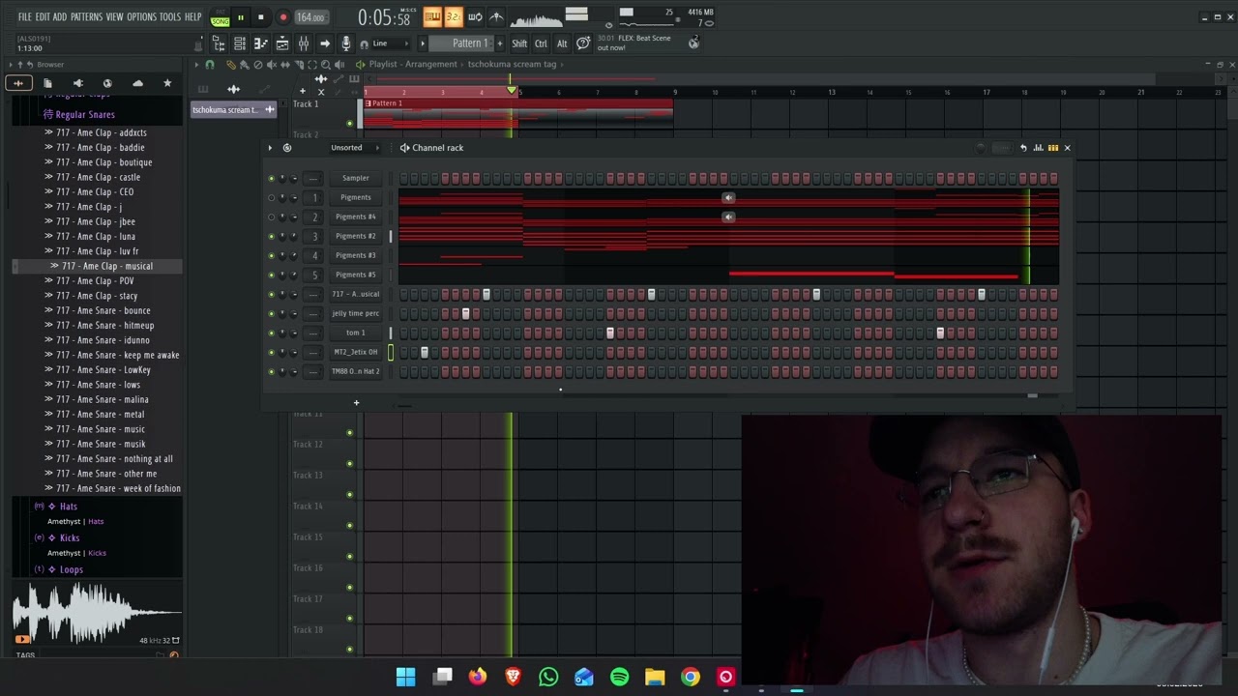Select the Paint brush tool in Playlist
The height and width of the screenshot is (696, 1238).
(244, 65)
